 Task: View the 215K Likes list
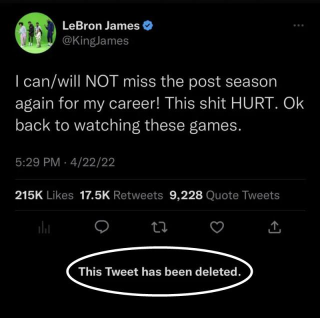[x=44, y=195]
